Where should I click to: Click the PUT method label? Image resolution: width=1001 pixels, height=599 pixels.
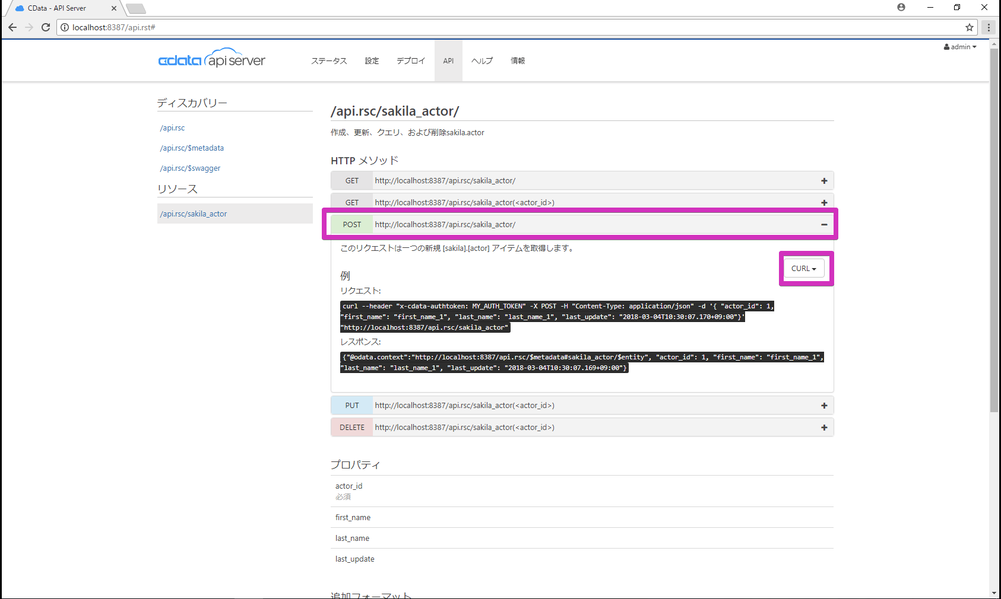pyautogui.click(x=352, y=406)
